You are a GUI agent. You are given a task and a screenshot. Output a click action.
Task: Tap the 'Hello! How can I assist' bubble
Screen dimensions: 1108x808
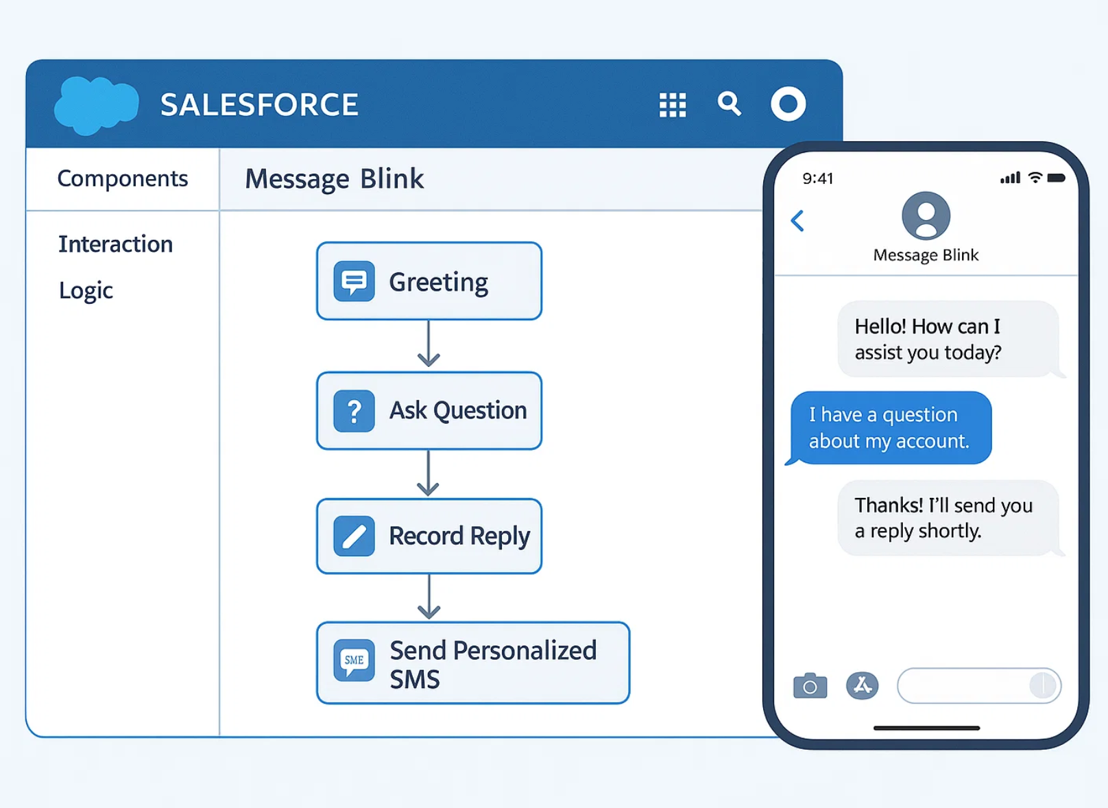pyautogui.click(x=949, y=339)
